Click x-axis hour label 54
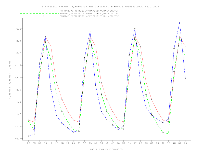This screenshot has height=156, width=202. [x=129, y=143]
